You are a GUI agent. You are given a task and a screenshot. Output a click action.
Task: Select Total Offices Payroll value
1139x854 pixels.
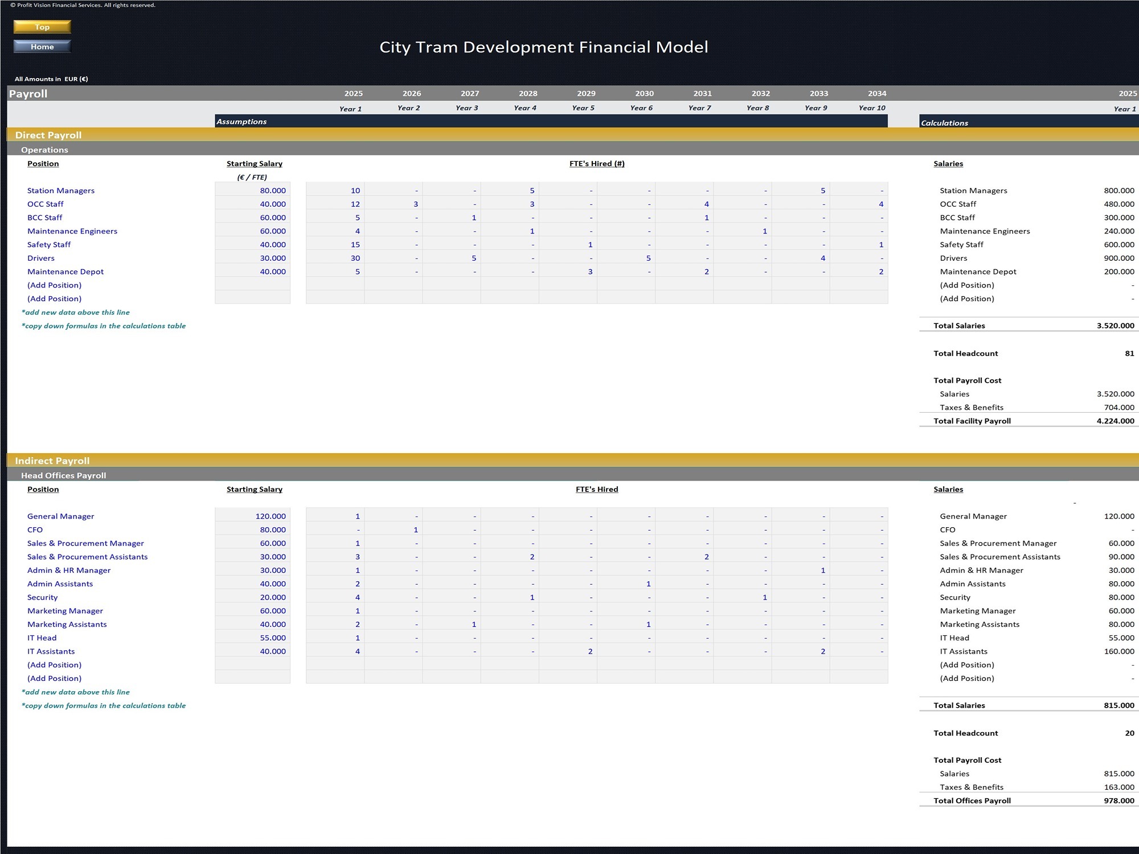[x=1118, y=800]
